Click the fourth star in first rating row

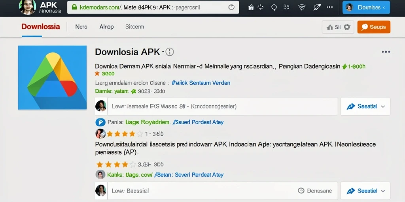point(132,134)
